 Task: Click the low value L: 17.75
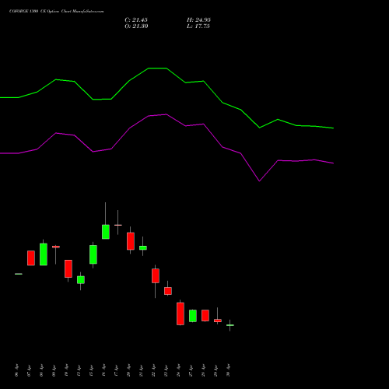tap(198, 26)
